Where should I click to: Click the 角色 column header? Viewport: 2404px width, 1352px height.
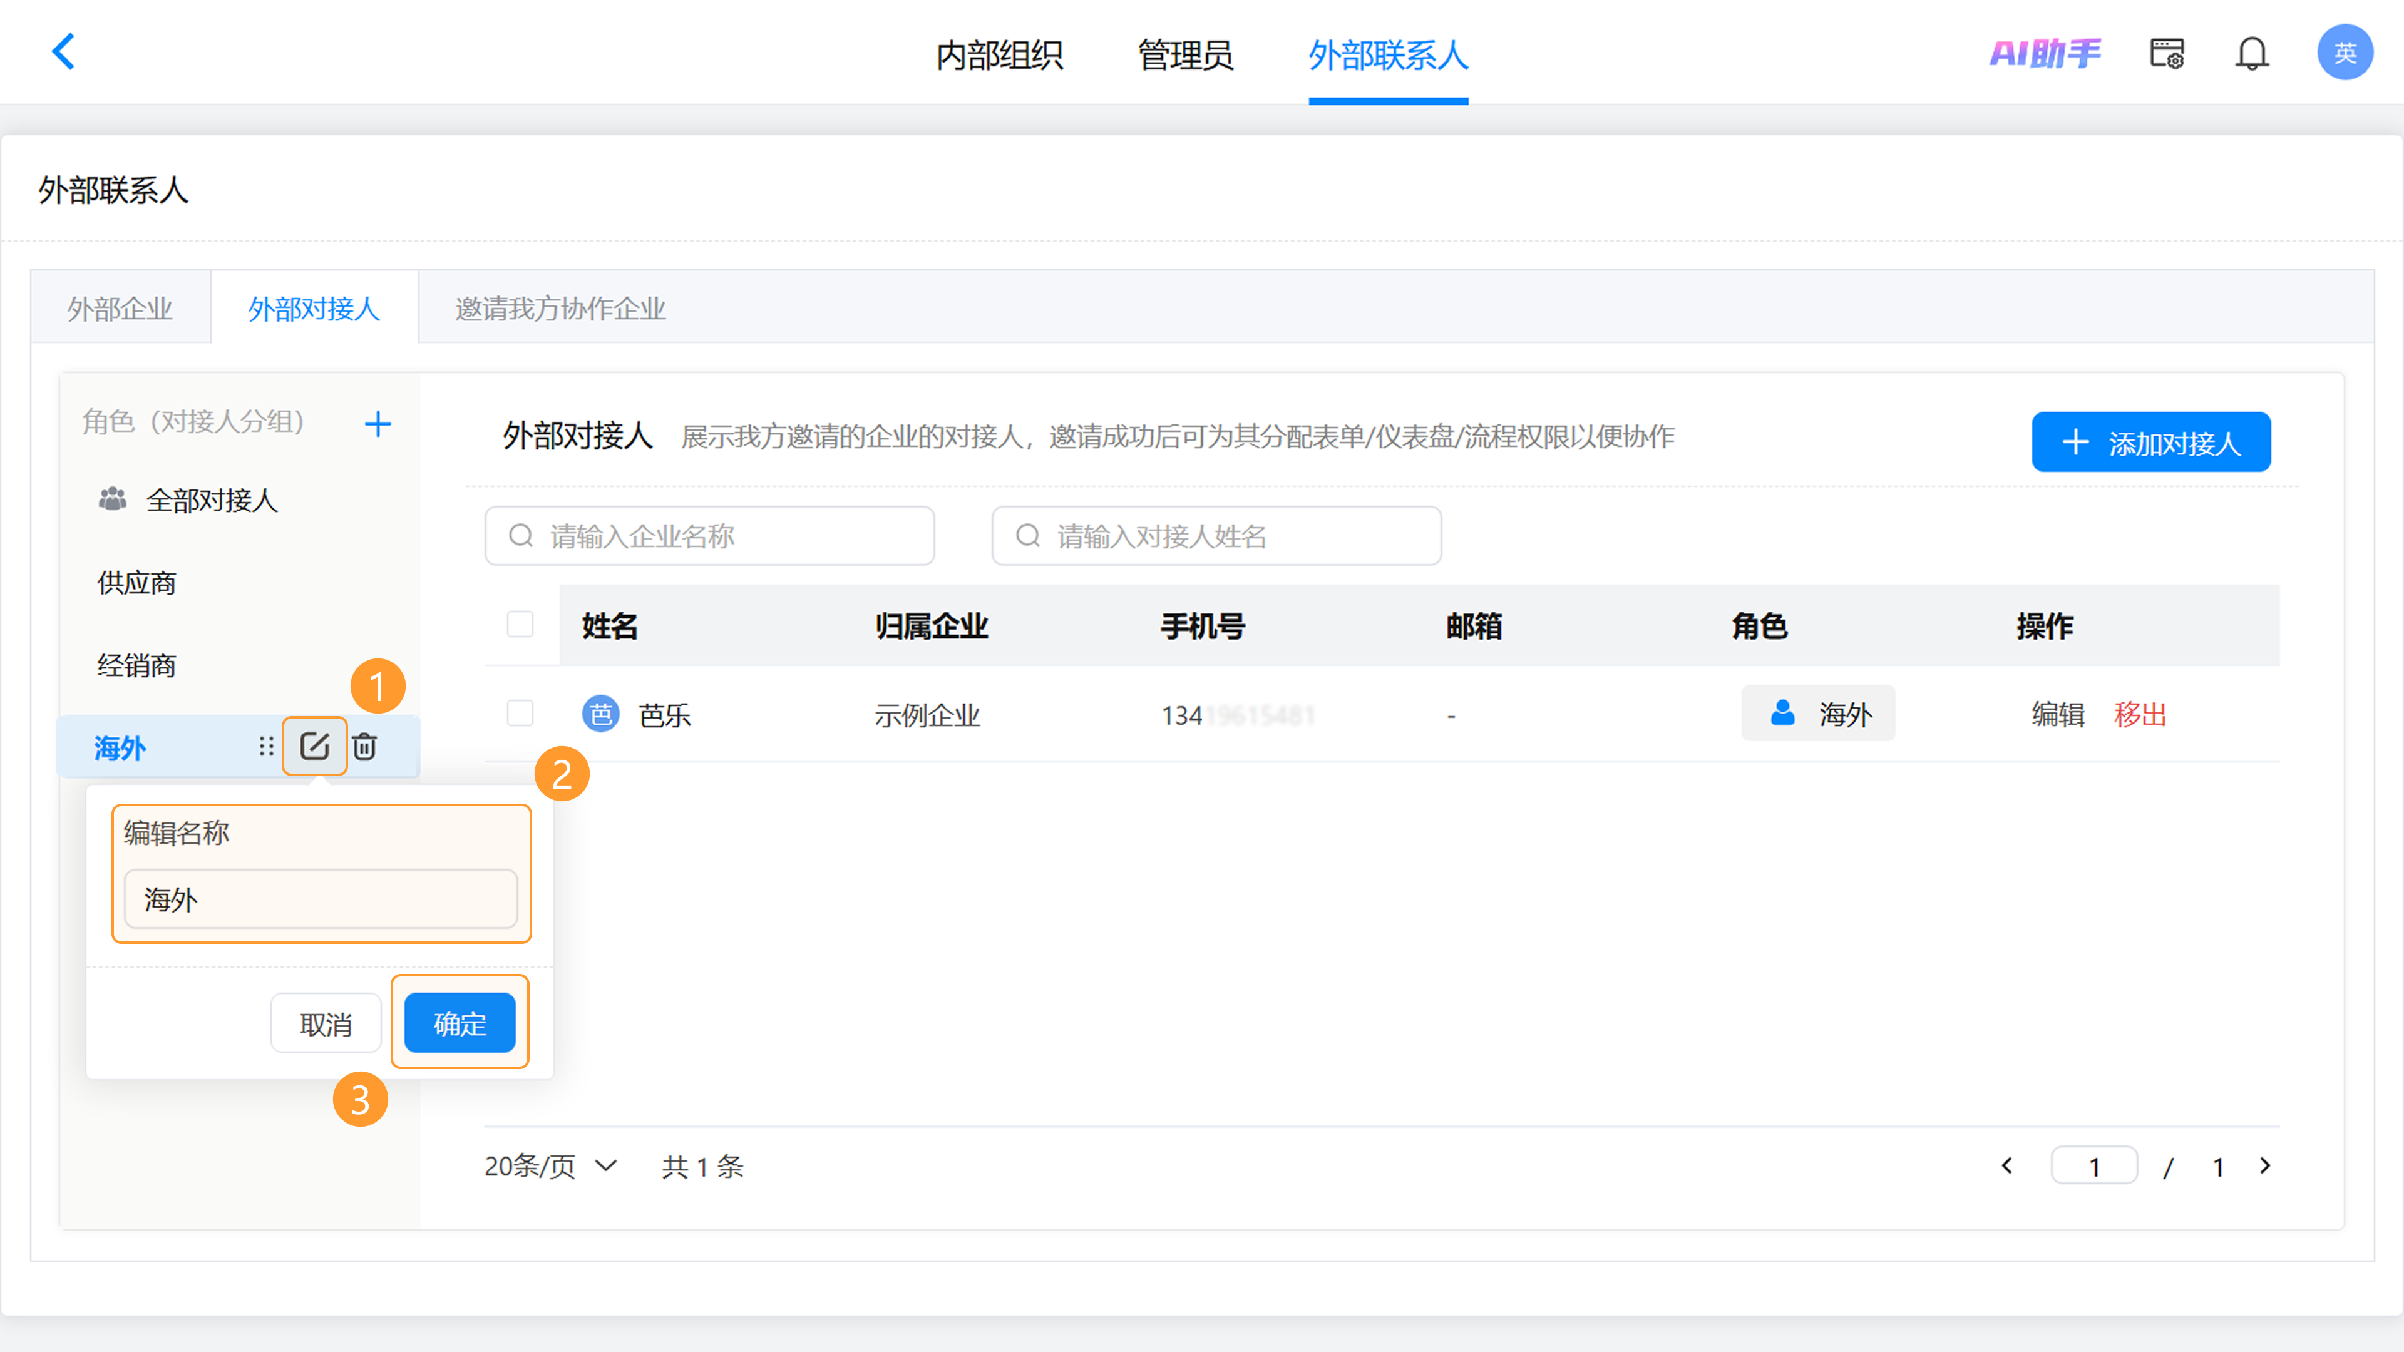pyautogui.click(x=1760, y=625)
